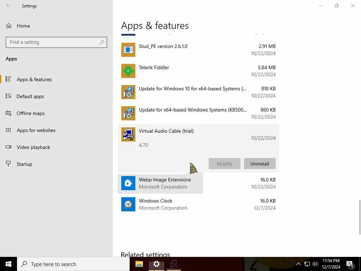Open File Explorer from the taskbar
Viewport: 361px width, 271px height.
tap(139, 264)
